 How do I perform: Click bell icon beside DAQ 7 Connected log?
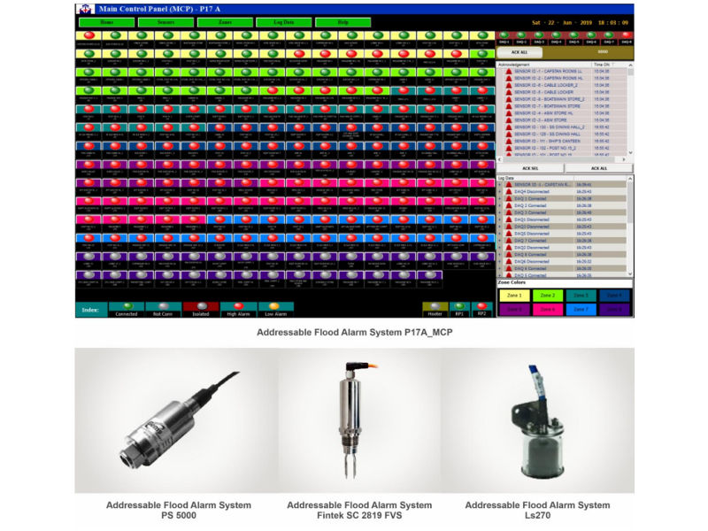click(508, 241)
